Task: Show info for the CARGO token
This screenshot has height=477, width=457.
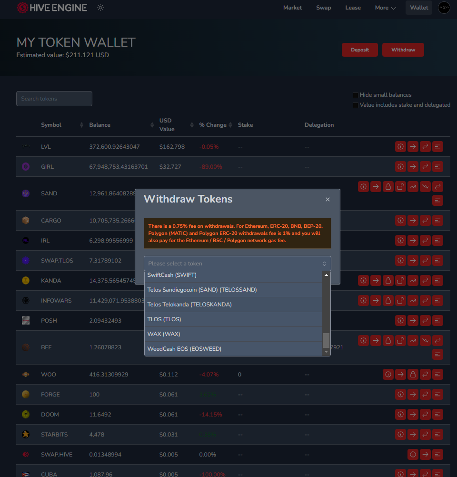Action: coord(400,220)
